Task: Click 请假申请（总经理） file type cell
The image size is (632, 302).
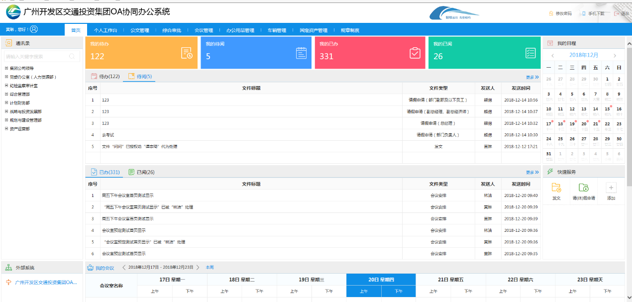Action: tap(438, 123)
